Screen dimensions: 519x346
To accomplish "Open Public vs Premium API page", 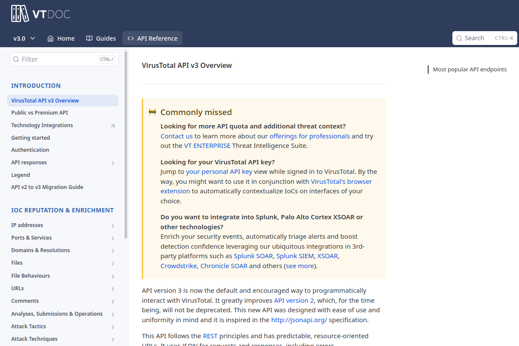I will point(63,112).
